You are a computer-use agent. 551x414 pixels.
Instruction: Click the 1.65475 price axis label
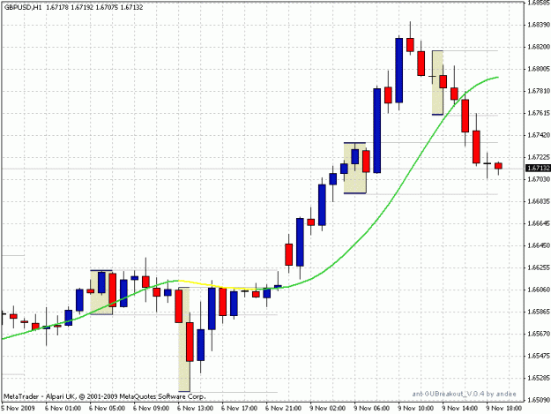[x=539, y=356]
